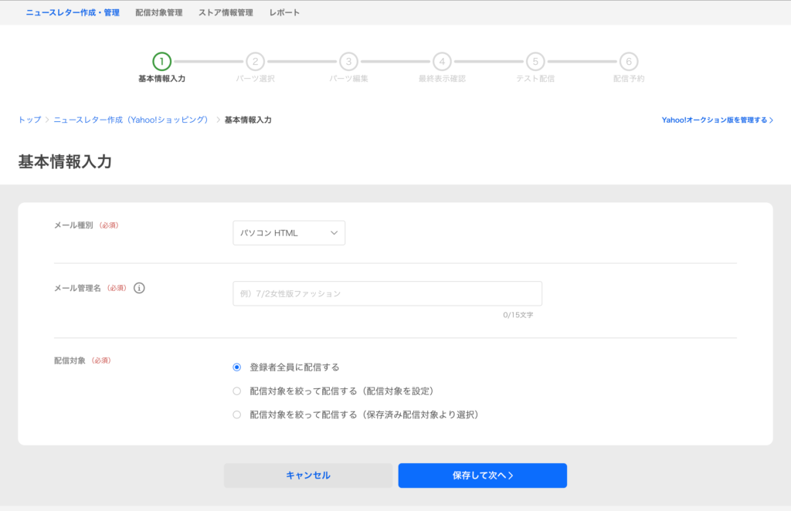Select 登録者全員に配信する radio option
Viewport: 791px width, 511px height.
tap(237, 367)
